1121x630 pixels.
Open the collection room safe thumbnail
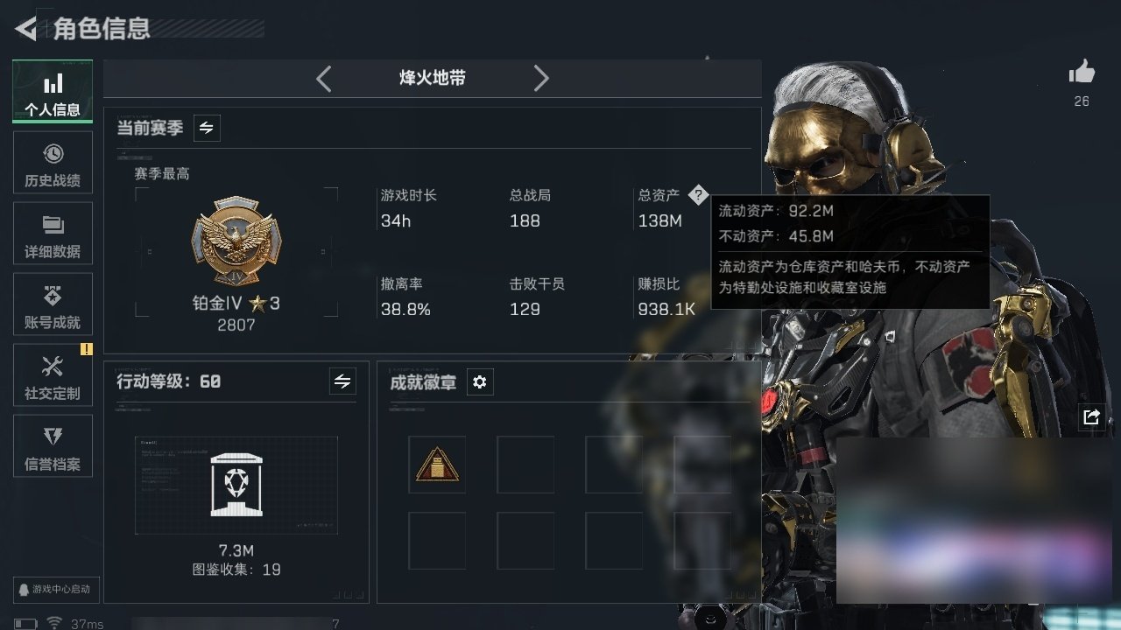[236, 485]
